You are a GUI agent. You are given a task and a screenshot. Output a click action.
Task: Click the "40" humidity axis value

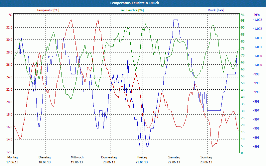pyautogui.click(x=243, y=97)
